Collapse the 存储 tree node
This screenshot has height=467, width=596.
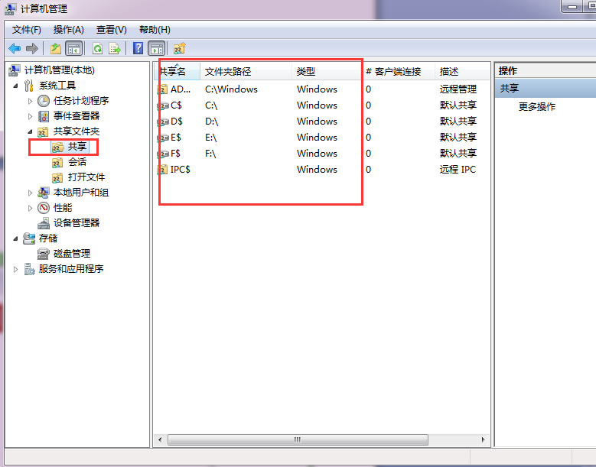pyautogui.click(x=15, y=238)
